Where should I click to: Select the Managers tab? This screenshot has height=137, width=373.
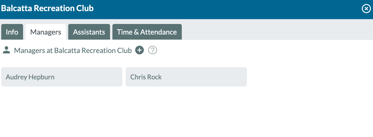pyautogui.click(x=46, y=32)
